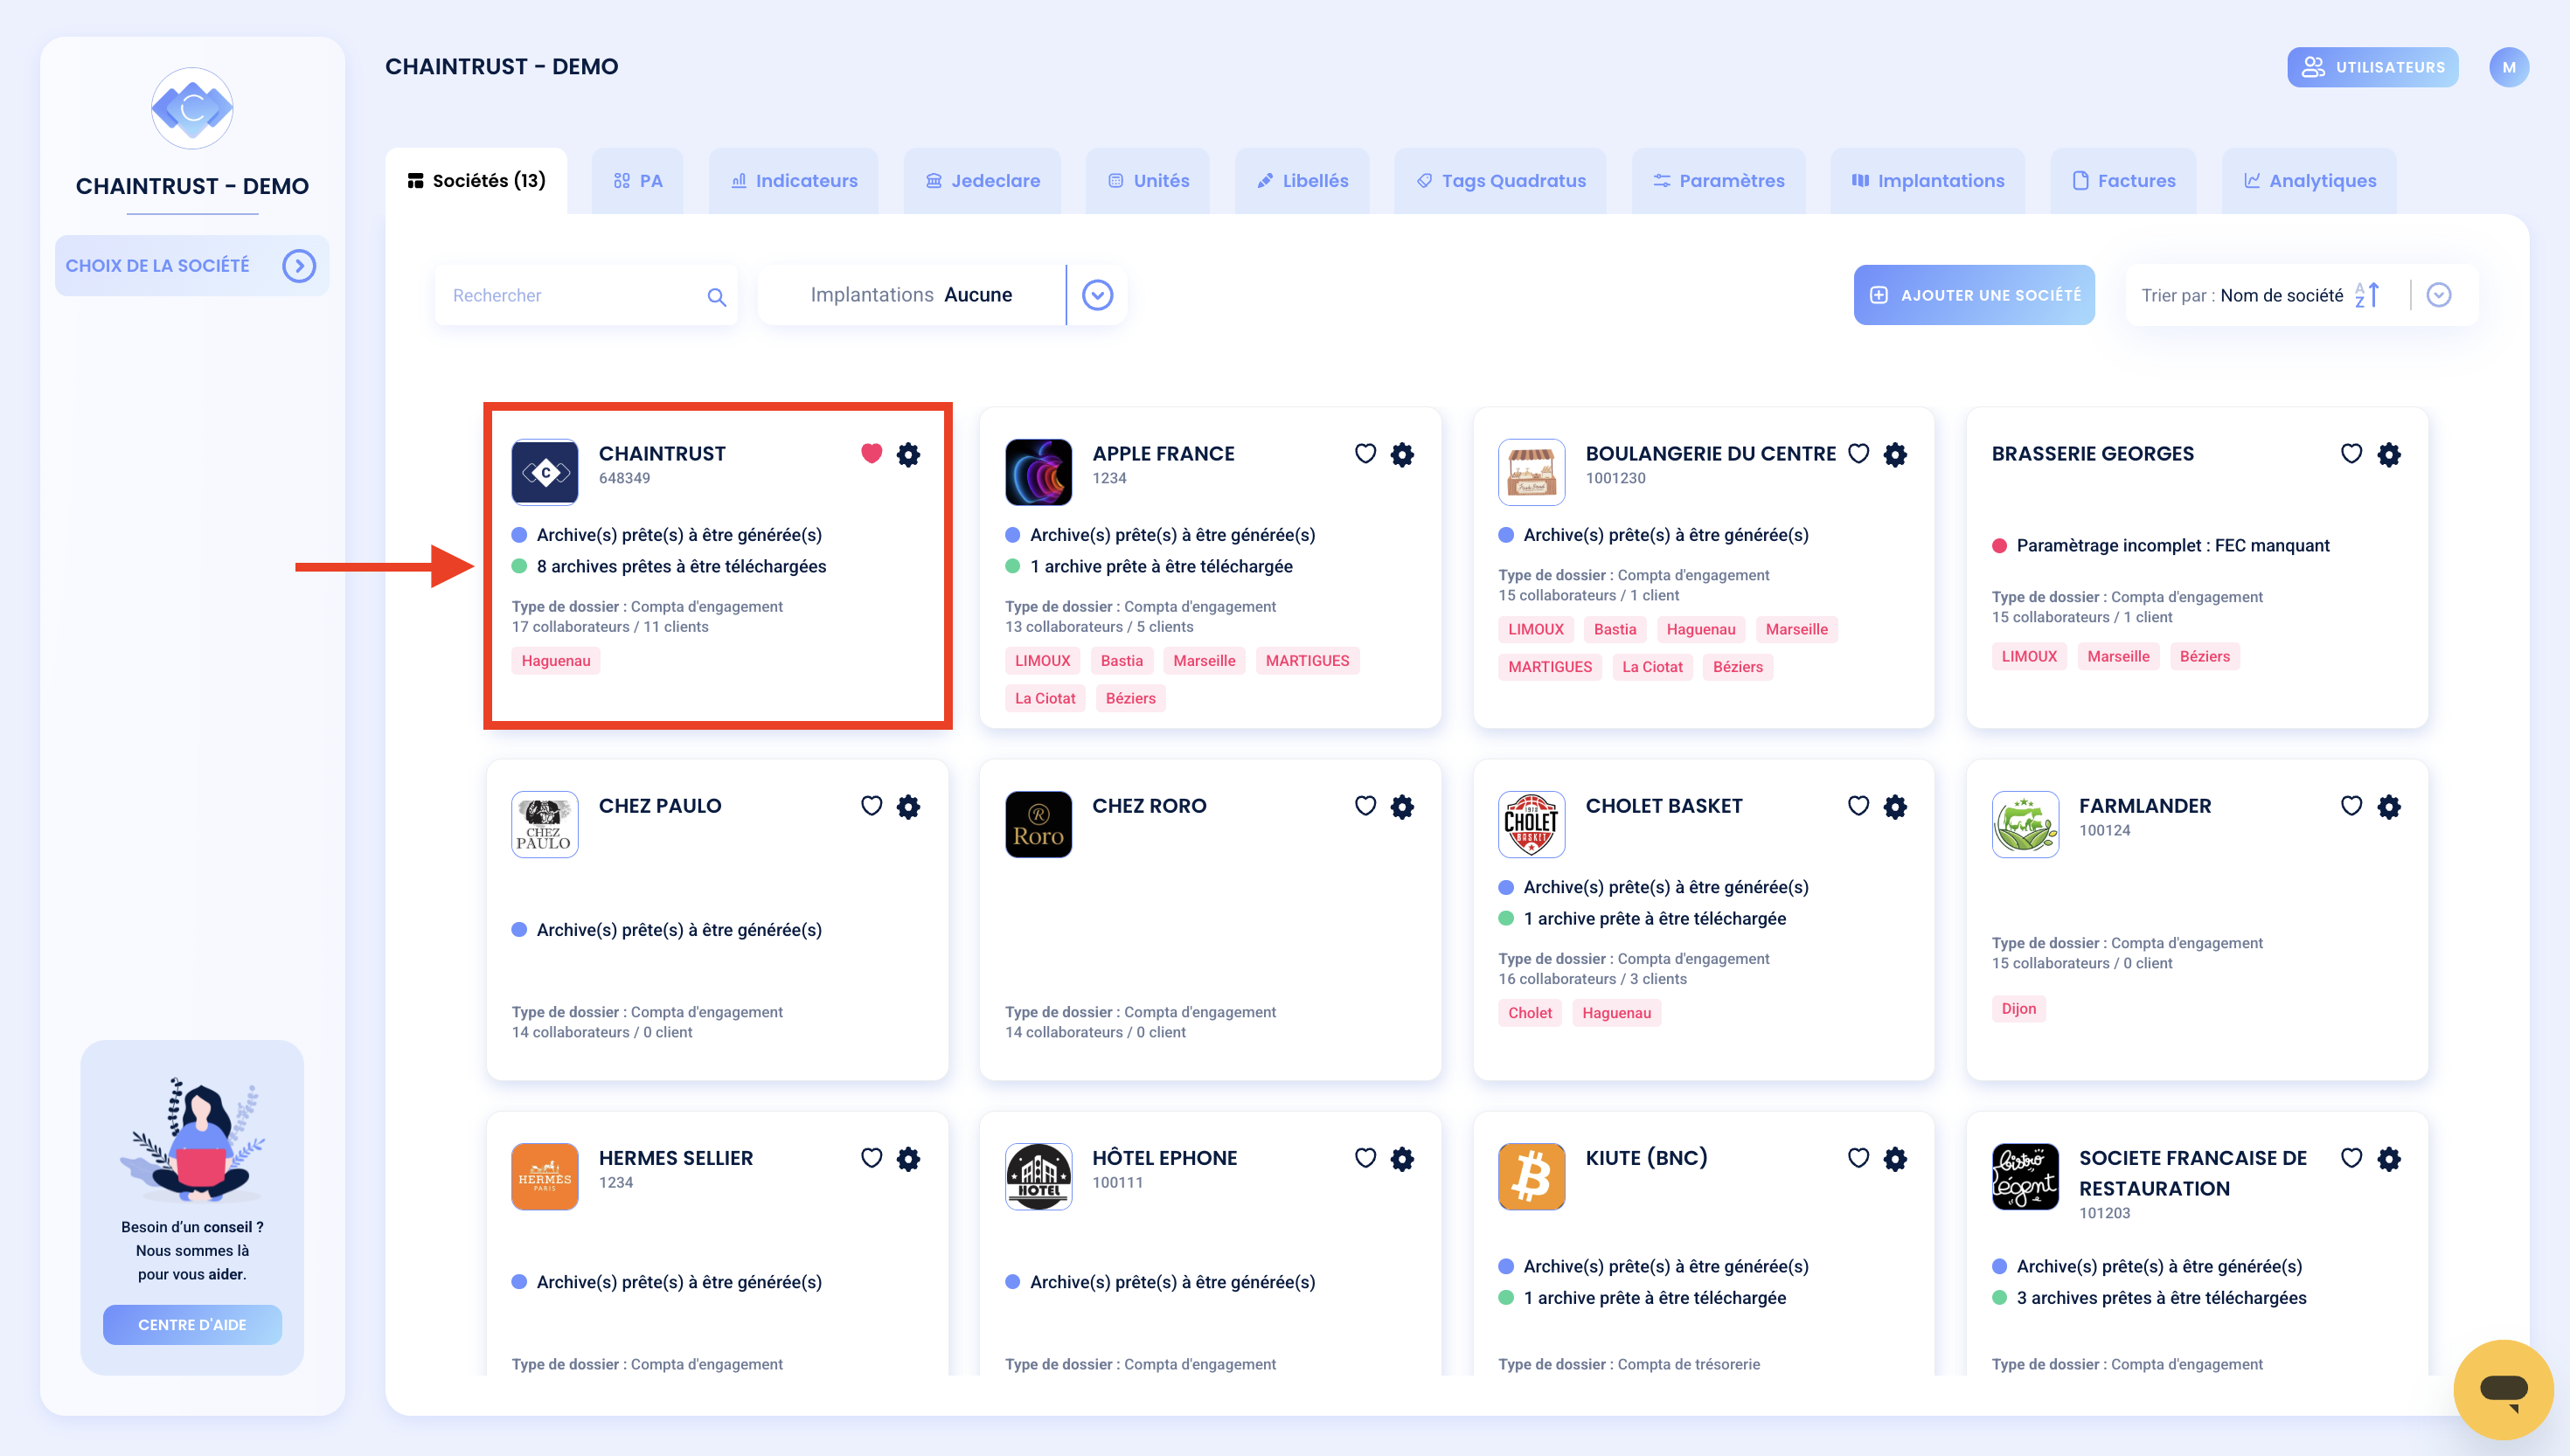Open settings gear for CHAINTRUST company
The image size is (2570, 1456).
click(x=908, y=454)
